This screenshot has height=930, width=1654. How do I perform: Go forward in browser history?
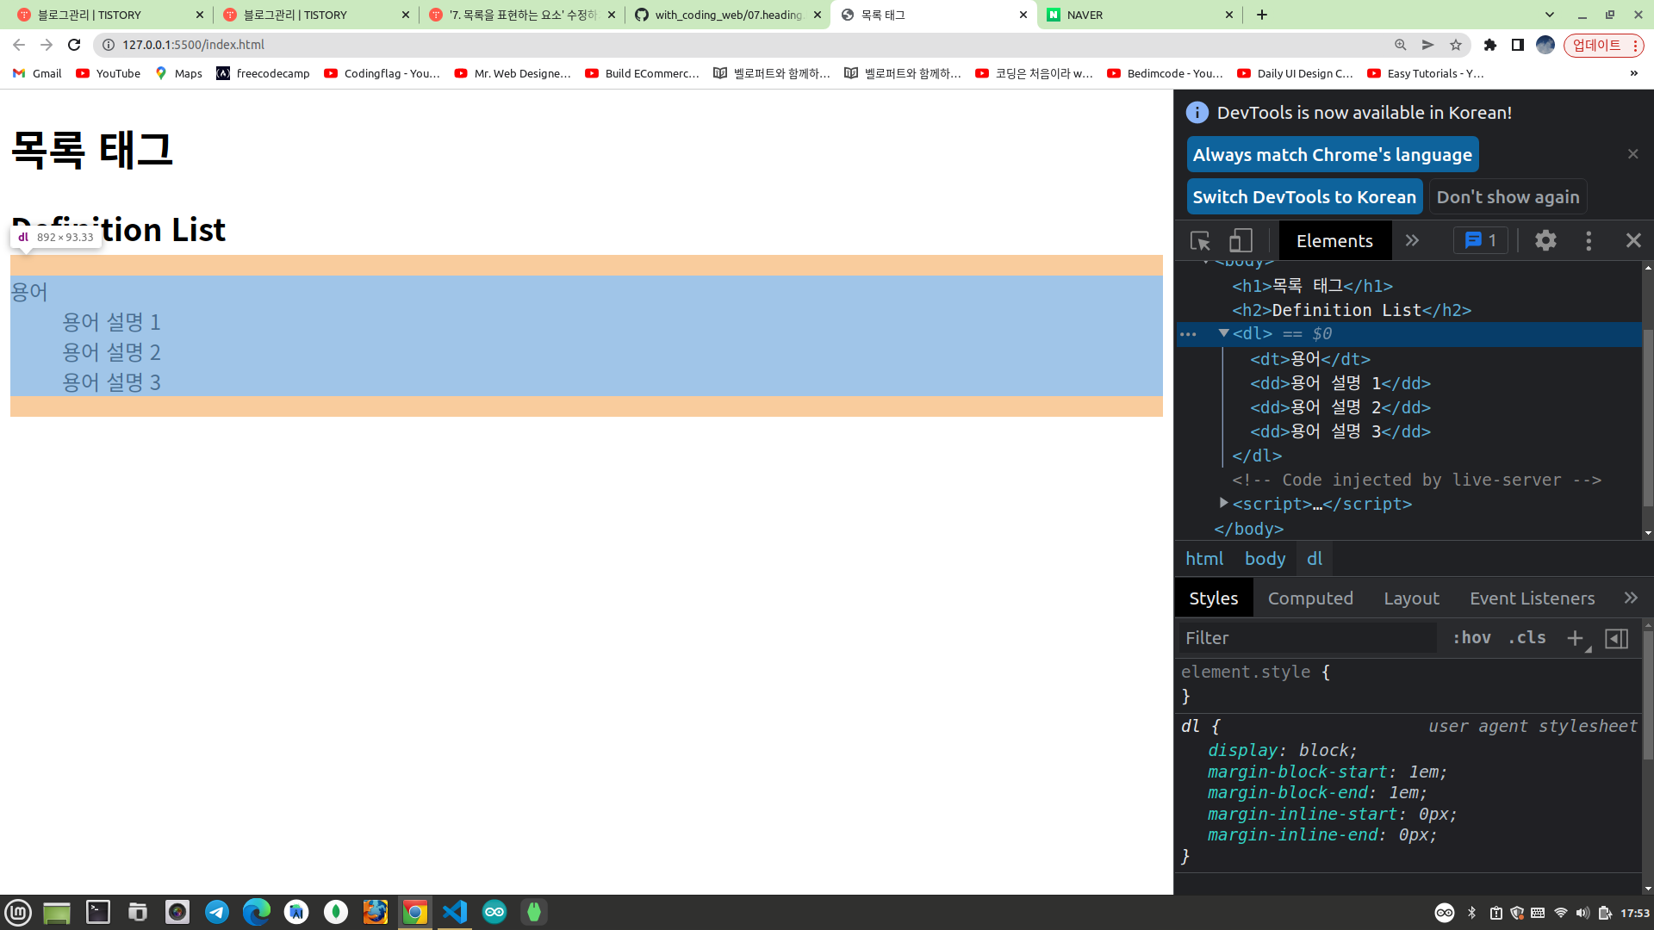point(47,45)
